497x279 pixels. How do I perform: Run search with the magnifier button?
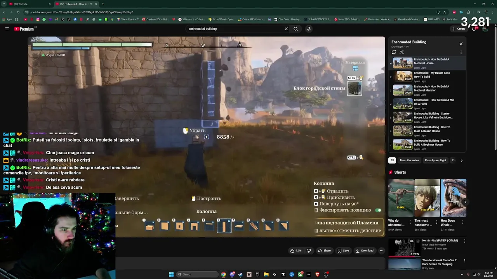295,29
